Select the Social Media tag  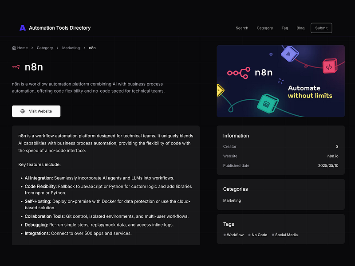click(x=285, y=235)
